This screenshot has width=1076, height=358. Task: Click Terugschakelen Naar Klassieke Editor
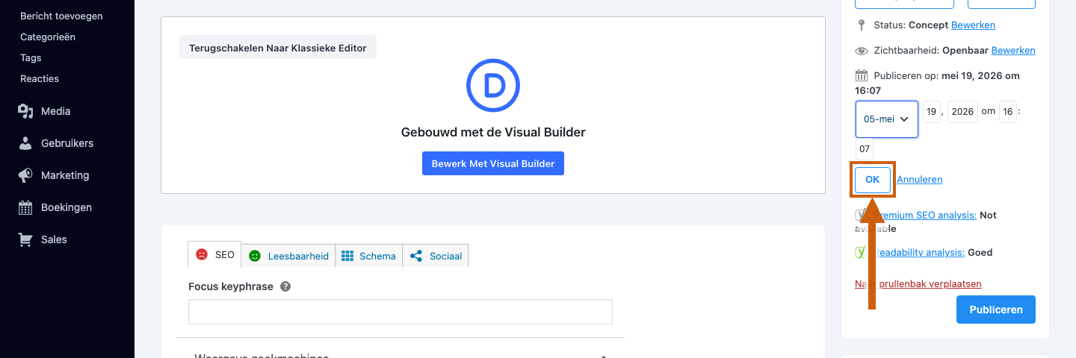[x=278, y=48]
